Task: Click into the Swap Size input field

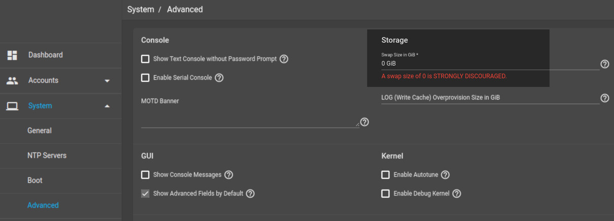Action: (490, 64)
